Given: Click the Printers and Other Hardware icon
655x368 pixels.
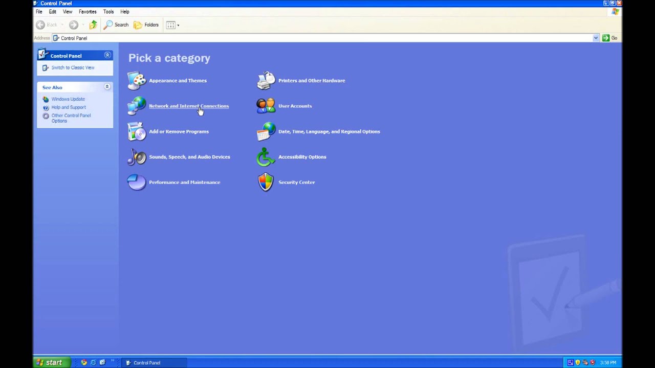Looking at the screenshot, I should pyautogui.click(x=266, y=80).
